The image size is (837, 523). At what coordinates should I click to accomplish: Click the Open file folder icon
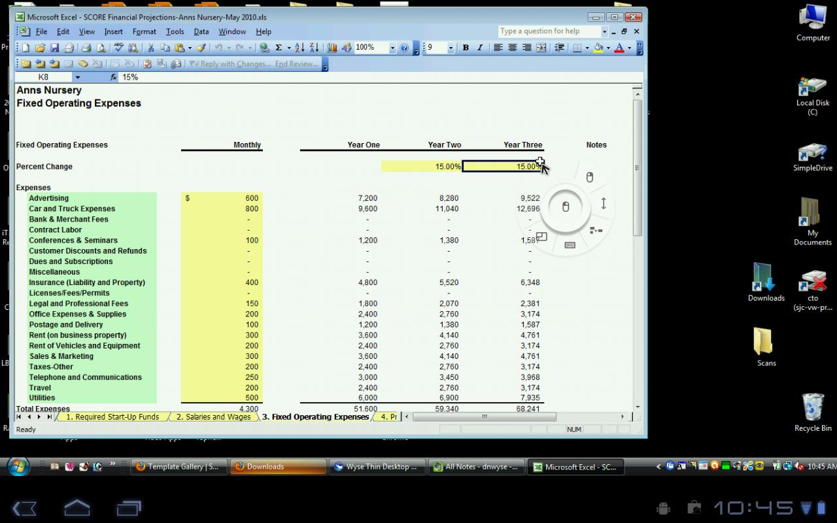click(x=40, y=48)
